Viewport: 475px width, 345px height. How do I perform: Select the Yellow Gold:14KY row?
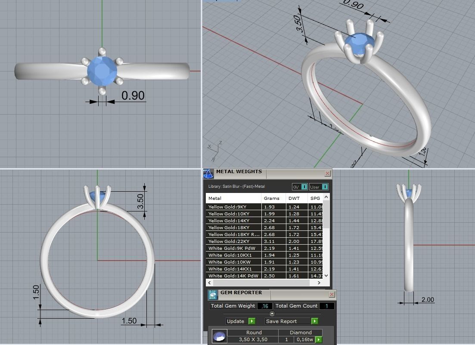(x=264, y=221)
